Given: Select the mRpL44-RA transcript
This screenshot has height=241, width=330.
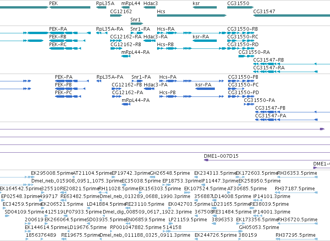Looking at the screenshot, I should 126,56.
